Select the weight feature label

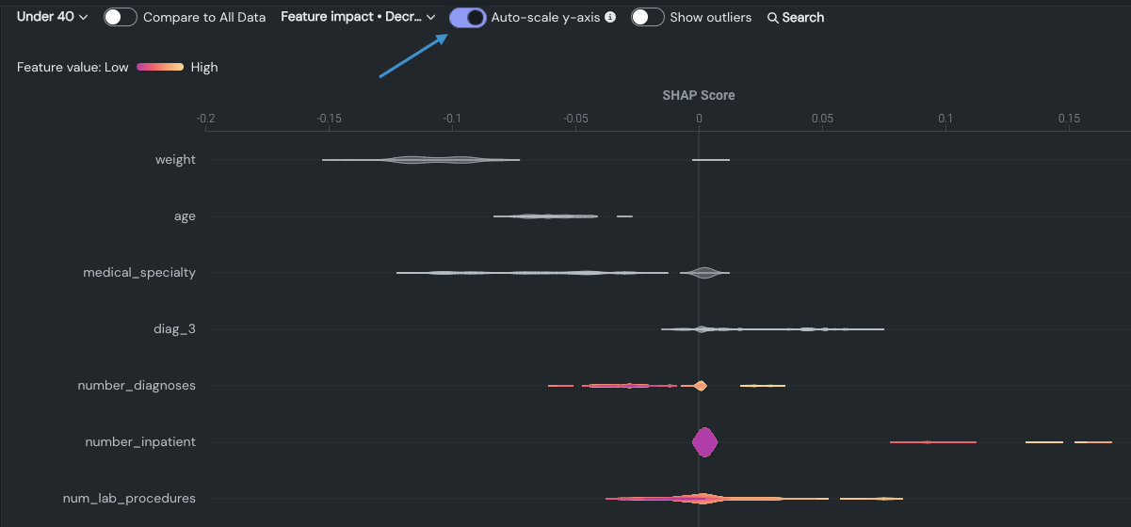coord(175,160)
